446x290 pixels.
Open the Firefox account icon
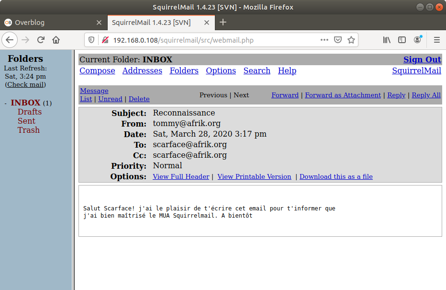point(418,40)
